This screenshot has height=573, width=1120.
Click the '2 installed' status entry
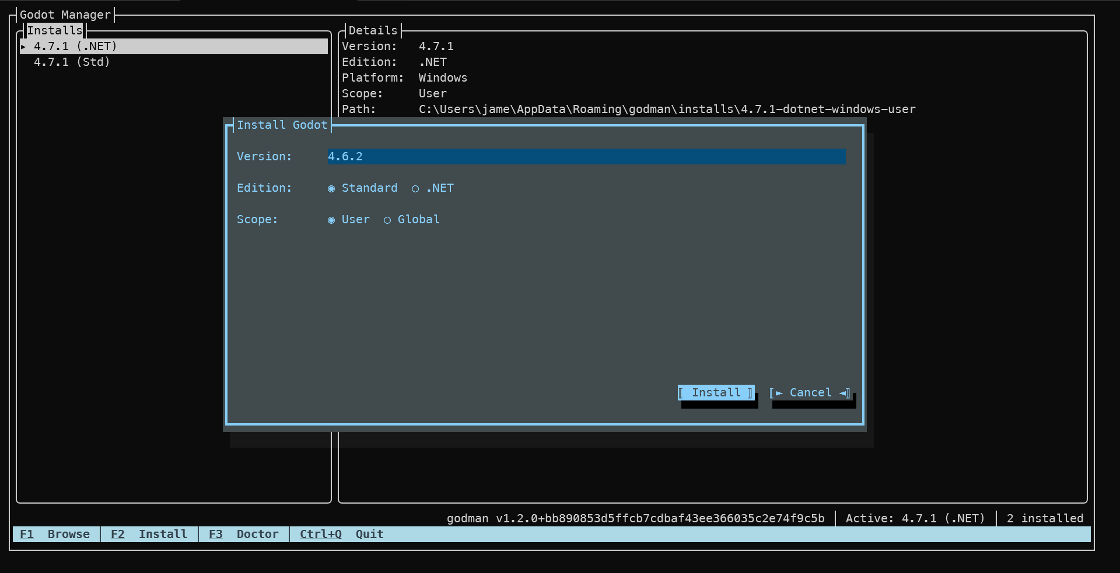(x=1045, y=519)
